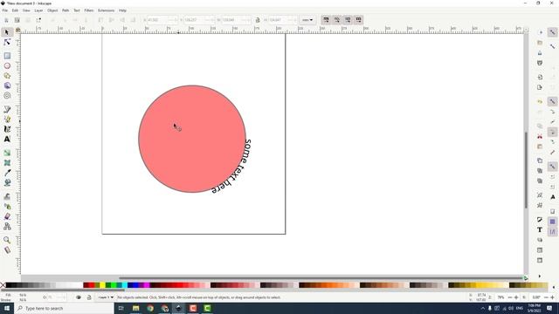Toggle snap nodes, paths and handles
The height and width of the screenshot is (314, 559).
(x=552, y=102)
